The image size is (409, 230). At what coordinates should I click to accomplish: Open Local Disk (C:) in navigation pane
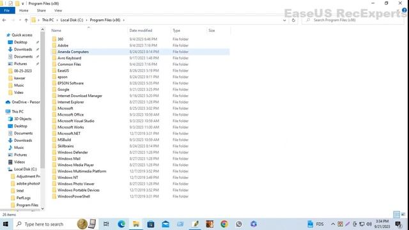tap(25, 169)
